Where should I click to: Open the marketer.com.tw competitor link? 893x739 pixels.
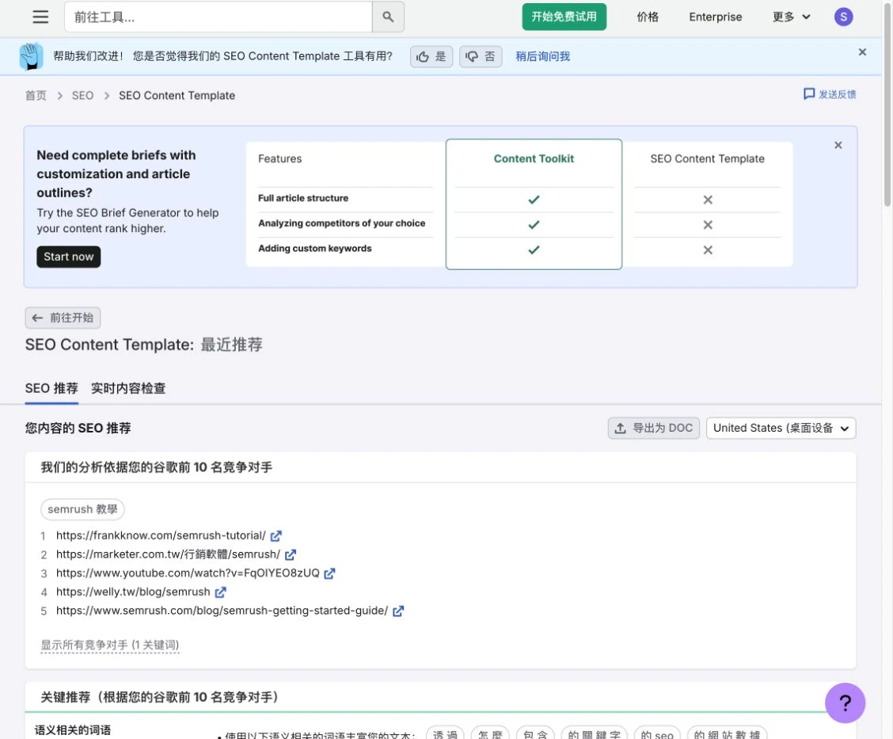point(168,554)
